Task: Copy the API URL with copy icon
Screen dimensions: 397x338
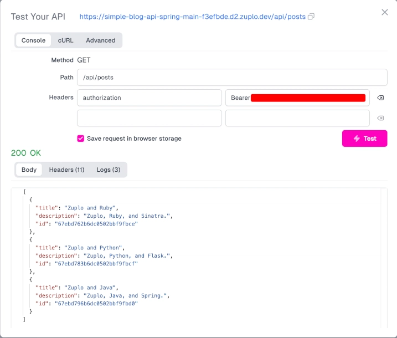Action: tap(311, 17)
